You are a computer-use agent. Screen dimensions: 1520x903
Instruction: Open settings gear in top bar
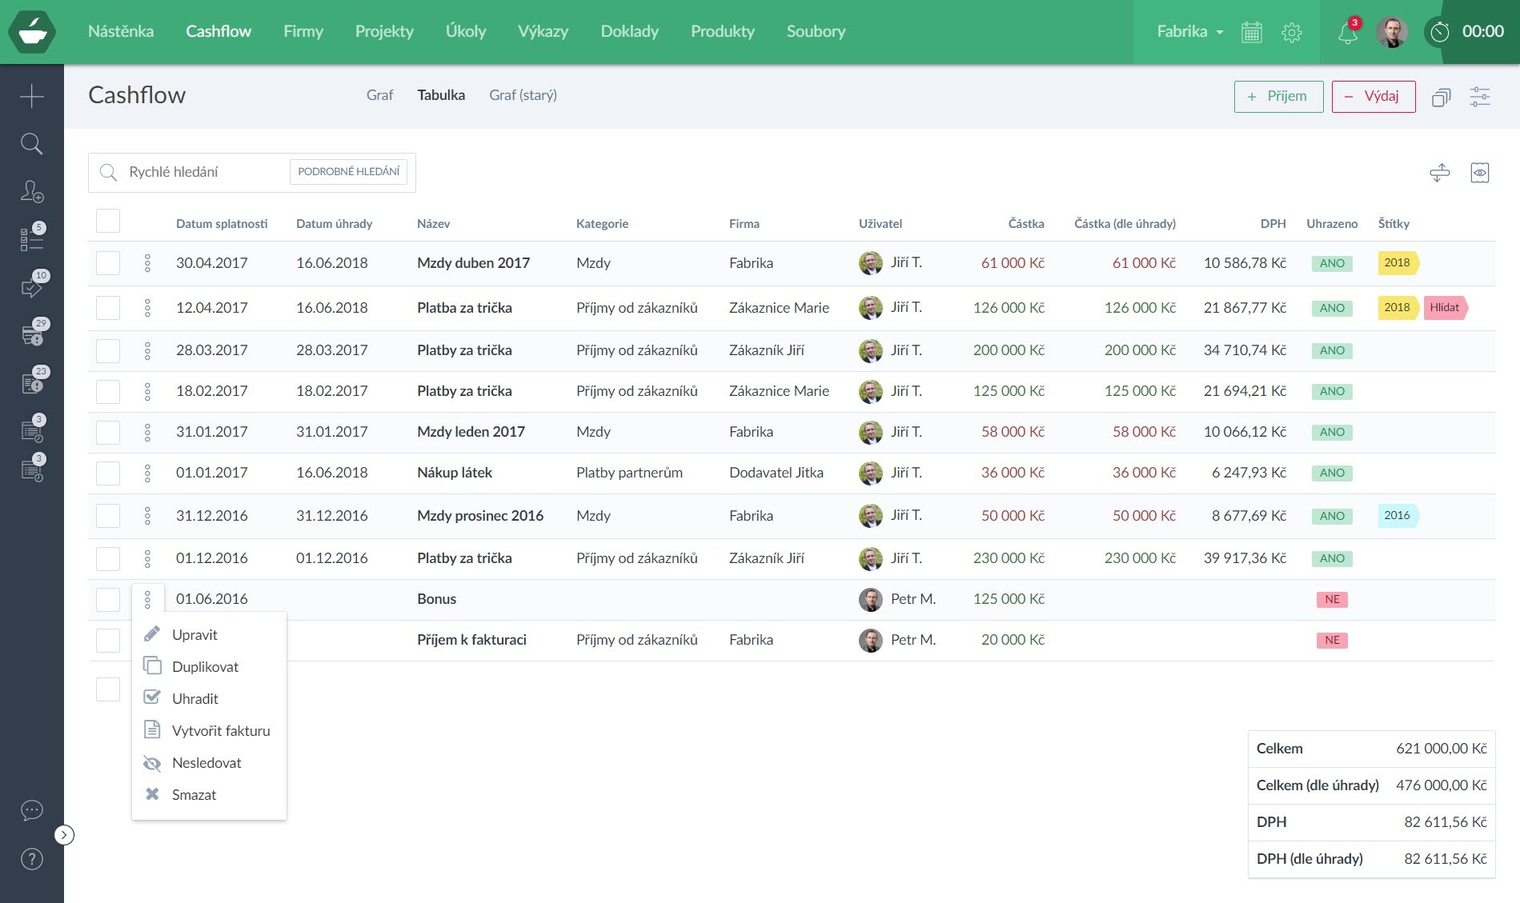tap(1291, 32)
